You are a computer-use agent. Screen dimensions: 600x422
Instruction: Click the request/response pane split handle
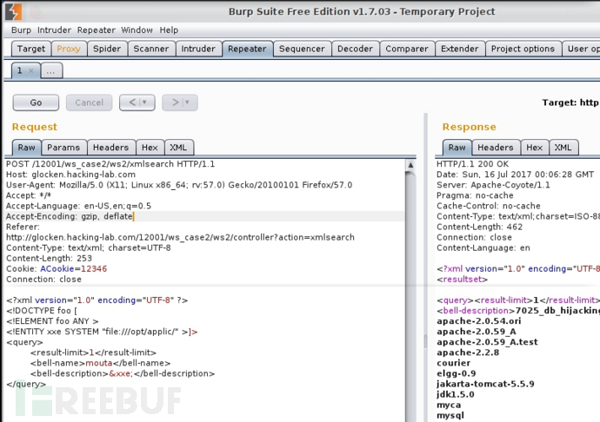pyautogui.click(x=425, y=341)
